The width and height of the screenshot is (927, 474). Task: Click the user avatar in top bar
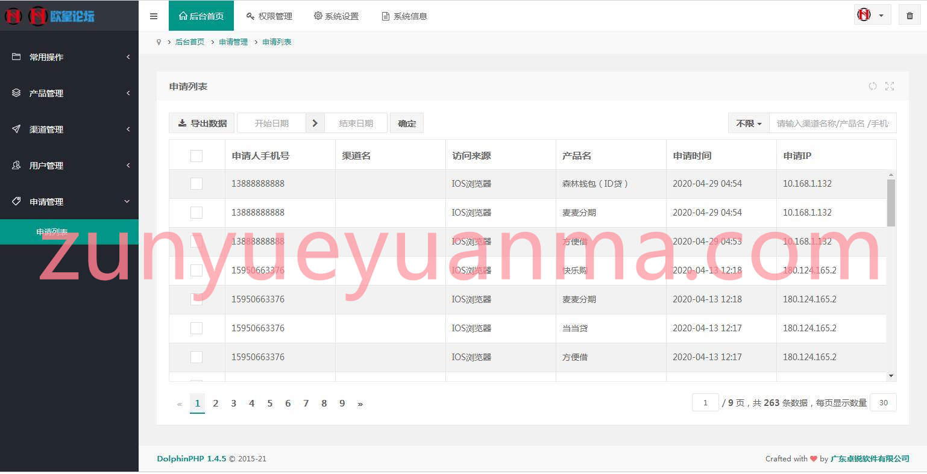click(x=864, y=15)
